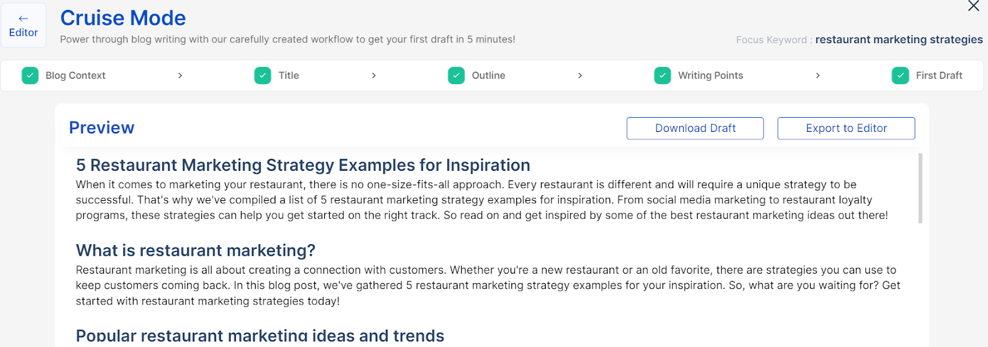Click the What is restaurant marketing heading
Screen dimensions: 988x347
point(196,250)
